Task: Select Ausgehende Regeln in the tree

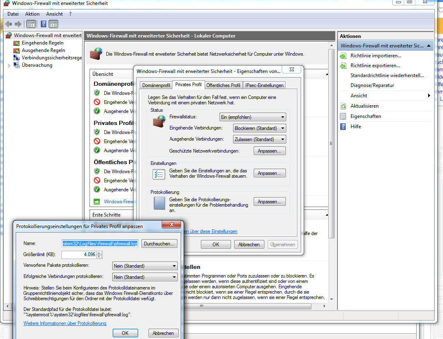Action: pos(43,50)
